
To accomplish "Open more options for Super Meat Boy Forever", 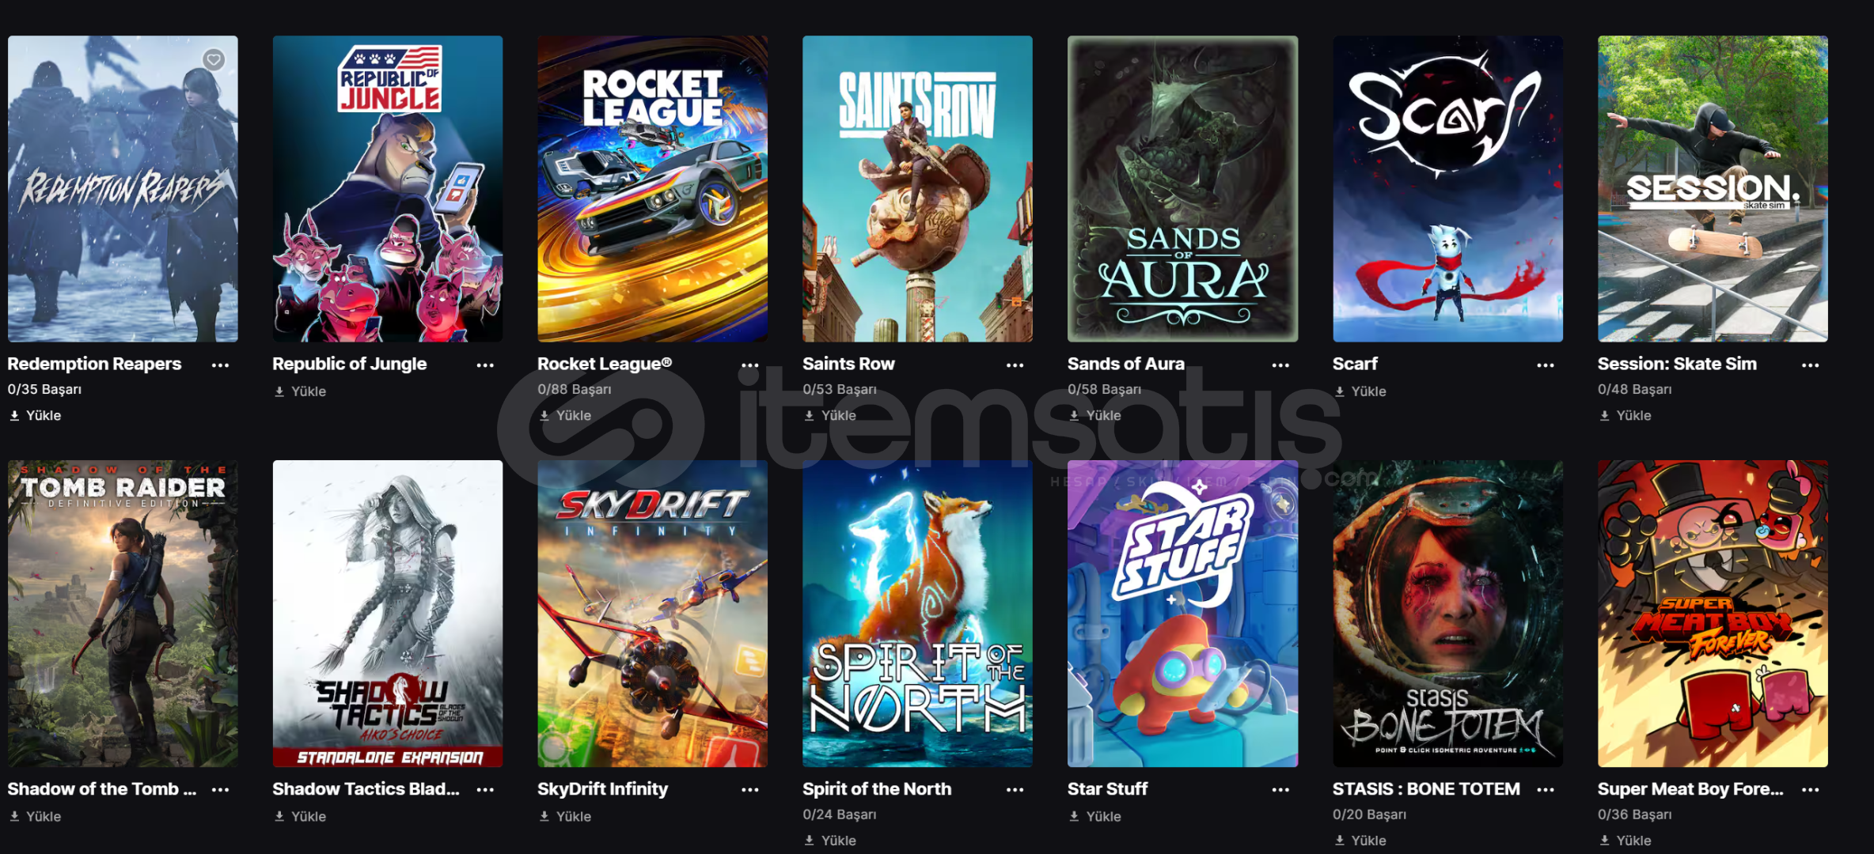I will coord(1810,789).
